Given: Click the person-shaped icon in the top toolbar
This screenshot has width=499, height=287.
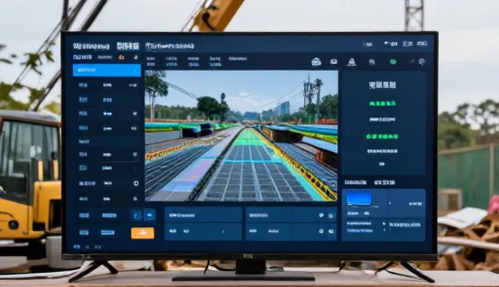Looking at the screenshot, I should (x=352, y=62).
